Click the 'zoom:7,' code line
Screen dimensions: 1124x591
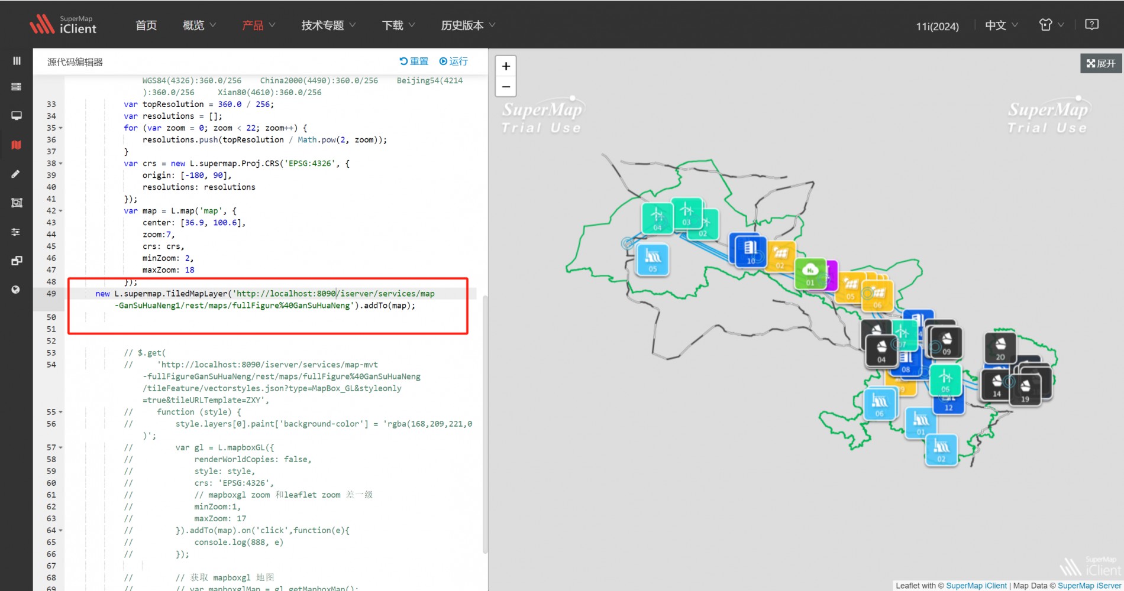(159, 235)
